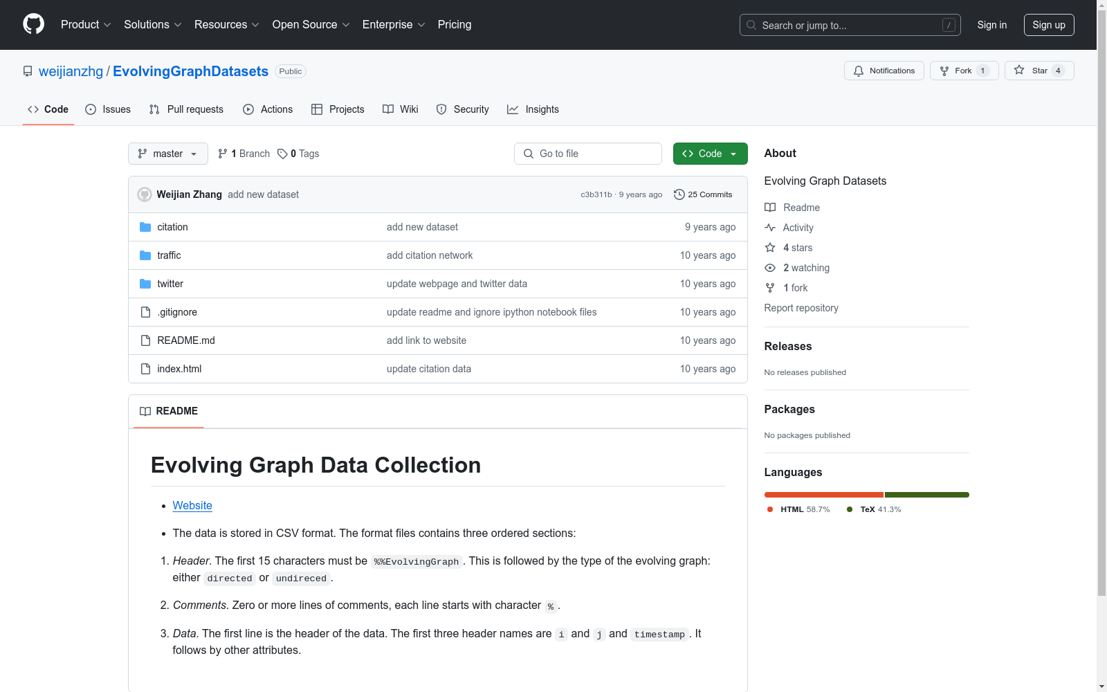Click the slash shortcut key icon
Image resolution: width=1107 pixels, height=692 pixels.
(949, 25)
